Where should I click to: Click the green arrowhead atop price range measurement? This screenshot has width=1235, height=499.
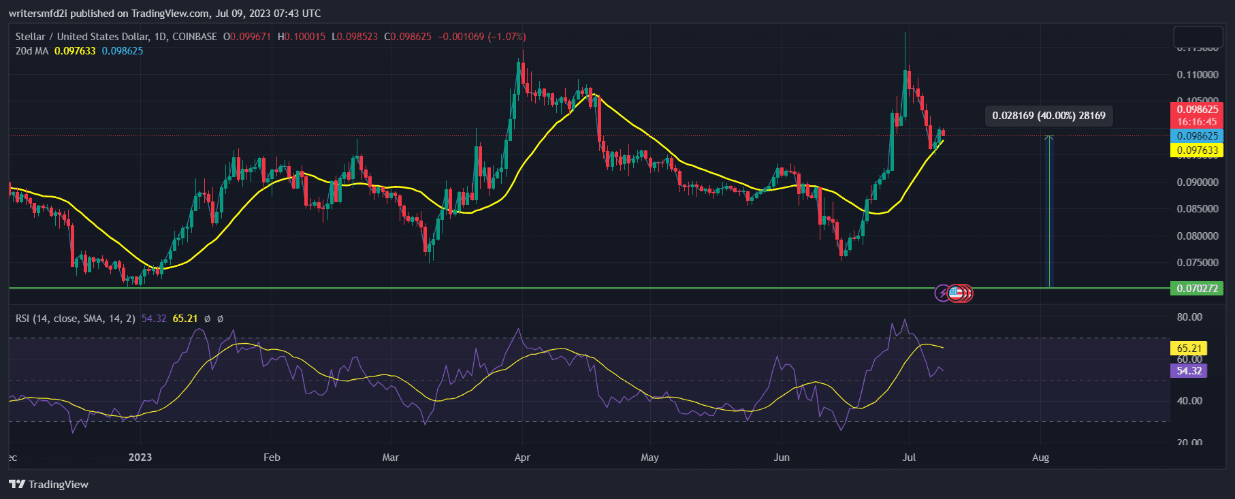coord(1049,138)
